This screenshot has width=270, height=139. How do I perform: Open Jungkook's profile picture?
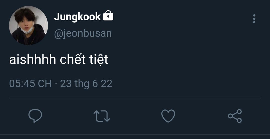click(28, 26)
